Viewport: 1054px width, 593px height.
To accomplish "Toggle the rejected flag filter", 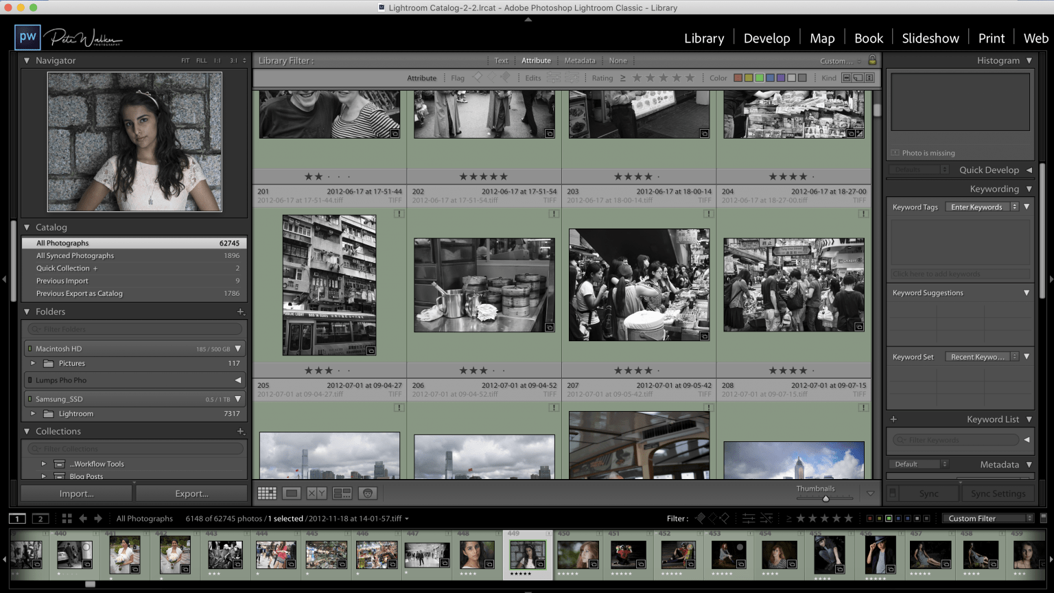I will [725, 518].
